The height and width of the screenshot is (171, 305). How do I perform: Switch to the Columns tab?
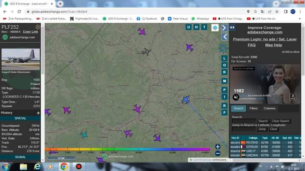pyautogui.click(x=269, y=109)
